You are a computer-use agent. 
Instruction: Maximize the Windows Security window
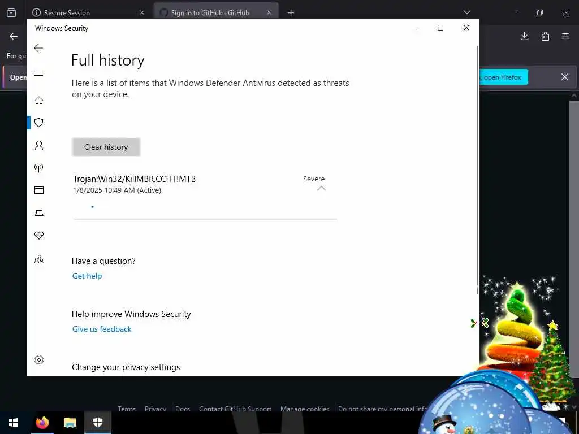click(x=440, y=28)
